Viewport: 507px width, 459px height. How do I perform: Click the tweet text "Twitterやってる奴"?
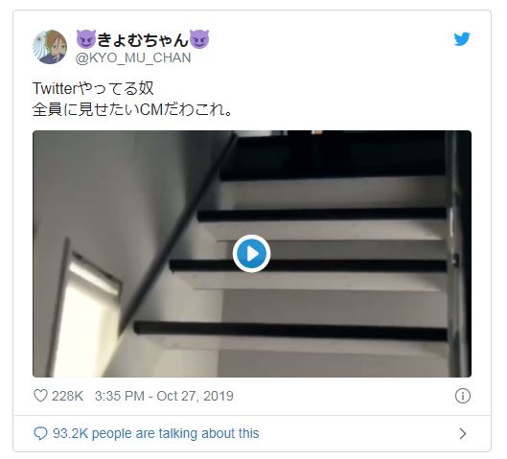click(x=93, y=88)
